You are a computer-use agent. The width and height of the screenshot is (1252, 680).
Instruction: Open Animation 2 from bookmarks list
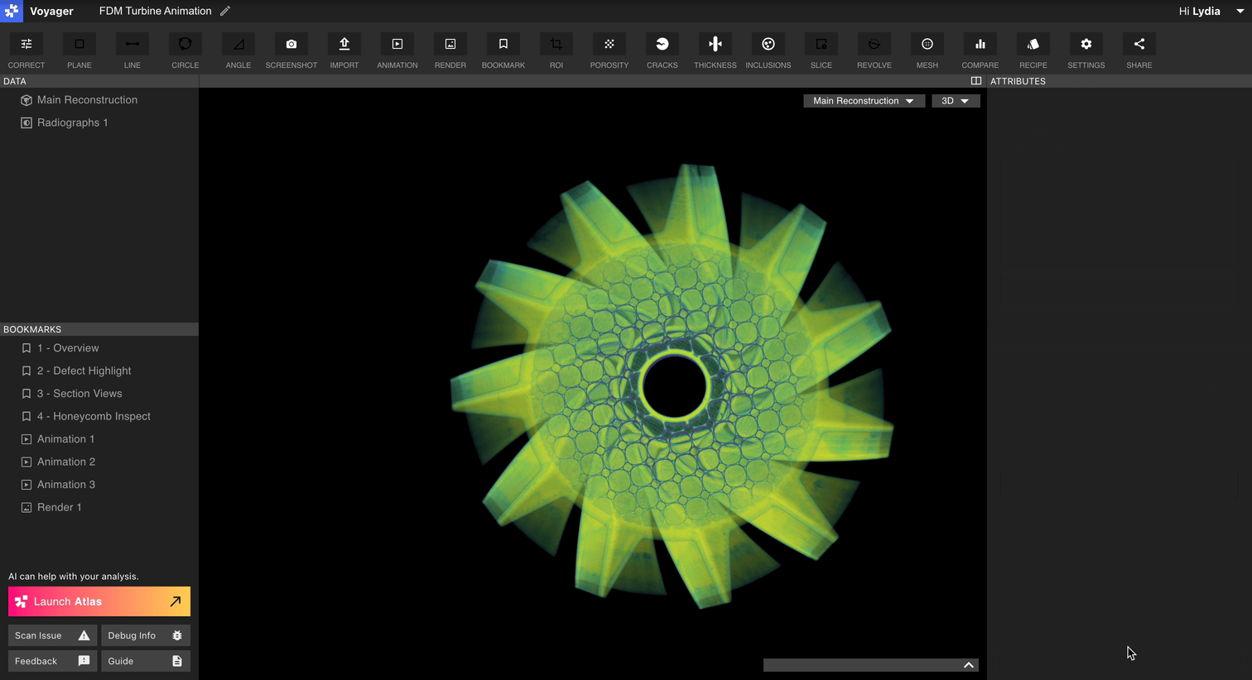(x=66, y=462)
